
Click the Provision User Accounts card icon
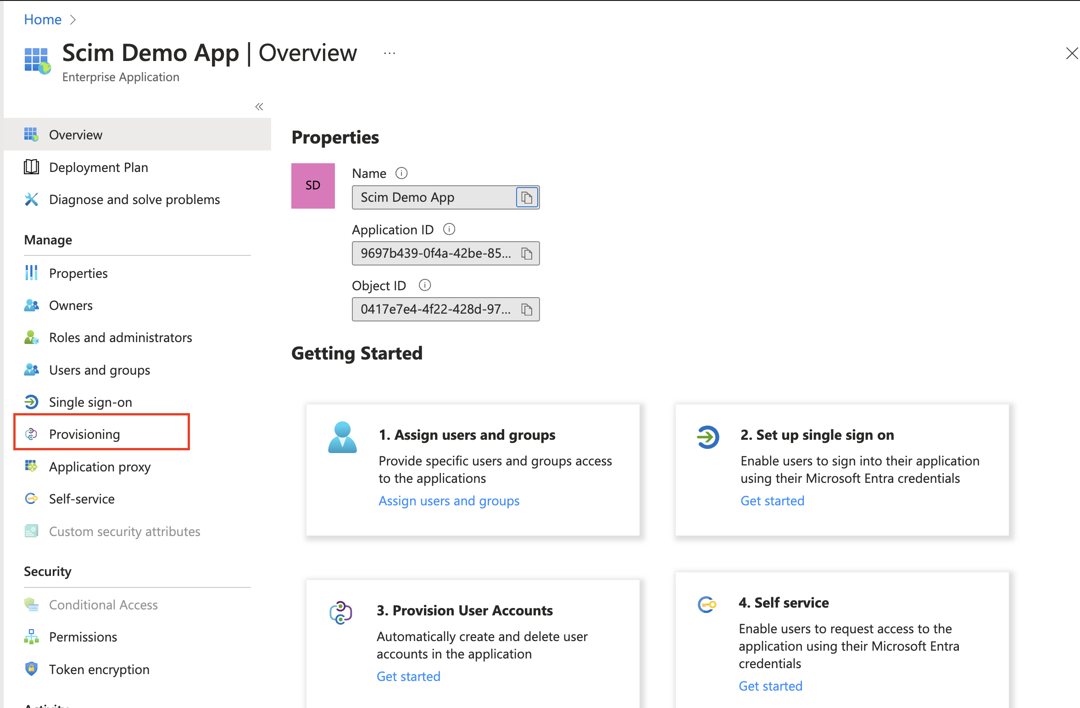click(340, 613)
